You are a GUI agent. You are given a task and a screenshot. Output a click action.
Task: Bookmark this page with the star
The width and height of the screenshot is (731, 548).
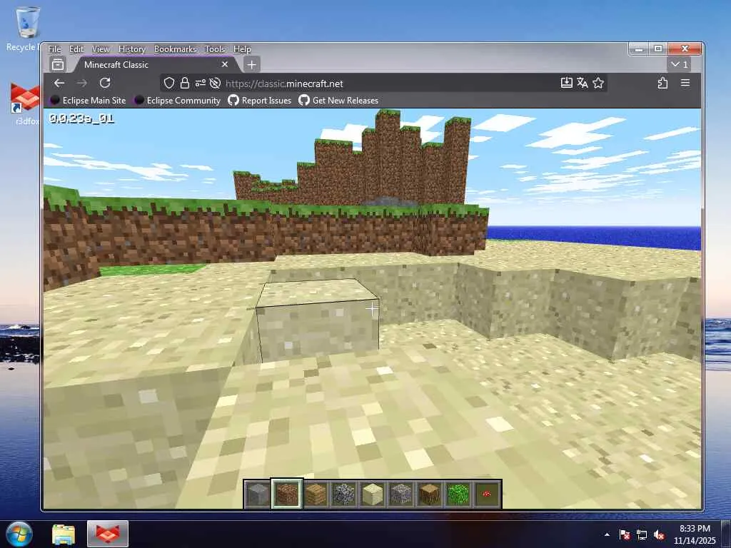tap(598, 83)
